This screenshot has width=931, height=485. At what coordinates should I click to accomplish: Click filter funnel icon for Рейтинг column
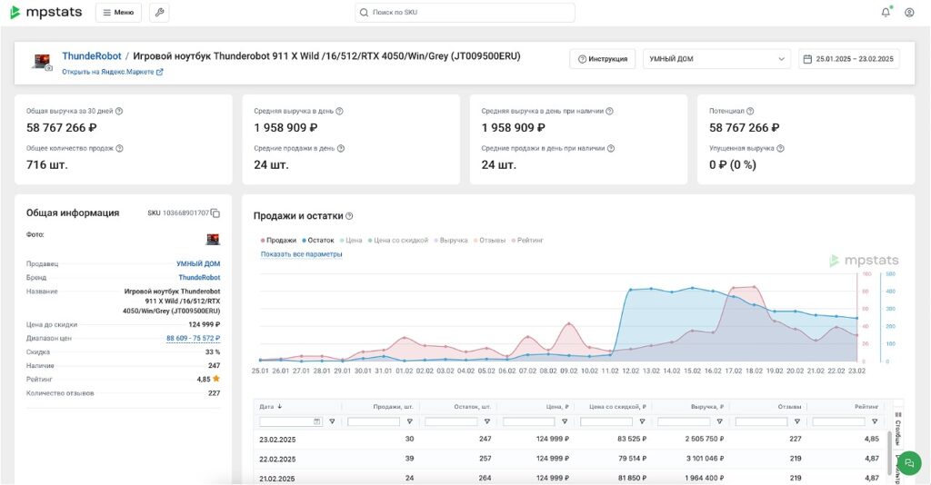coord(875,421)
